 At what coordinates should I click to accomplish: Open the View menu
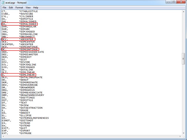pyautogui.click(x=28, y=8)
